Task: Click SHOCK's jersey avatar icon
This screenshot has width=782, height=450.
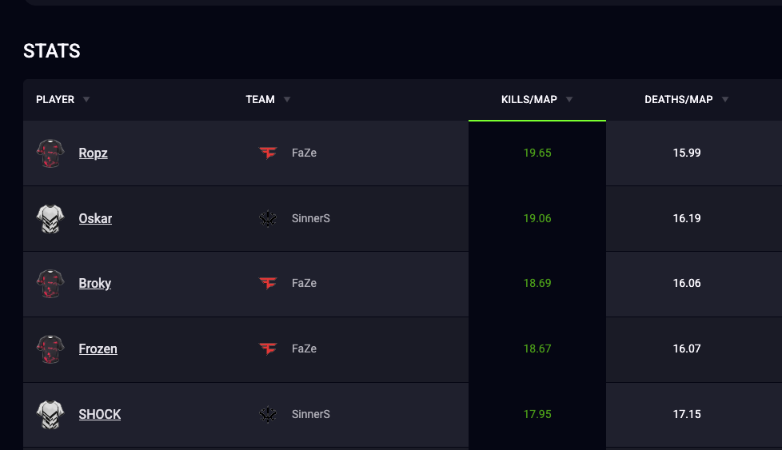Action: point(50,415)
